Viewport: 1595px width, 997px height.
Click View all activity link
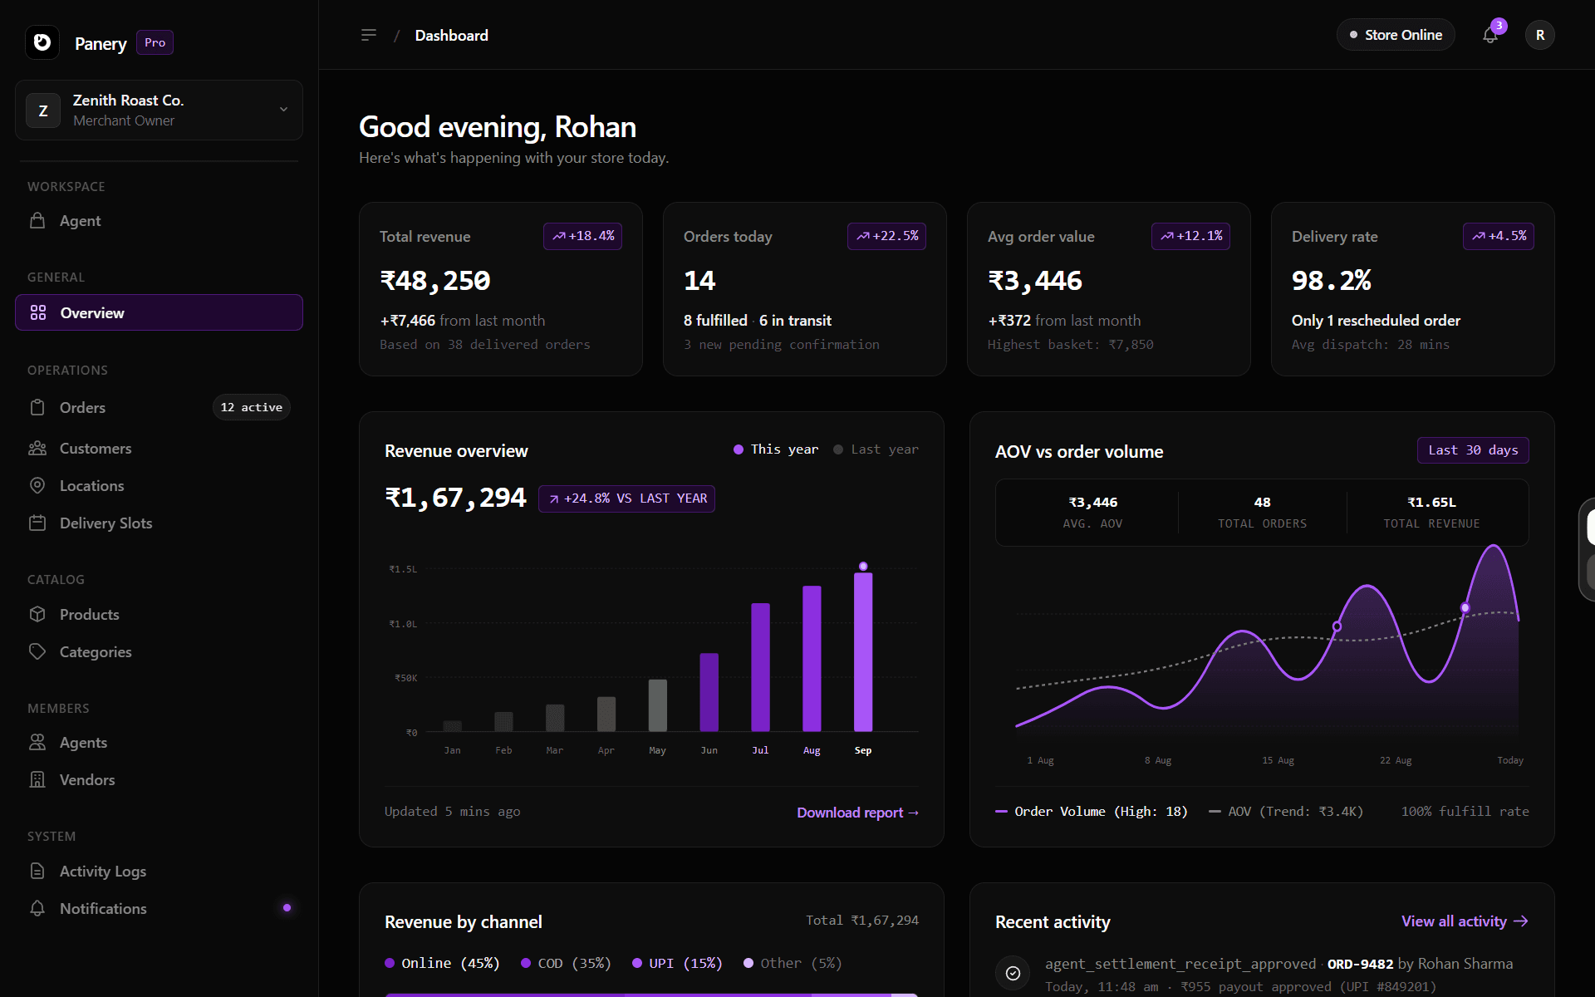click(x=1465, y=921)
